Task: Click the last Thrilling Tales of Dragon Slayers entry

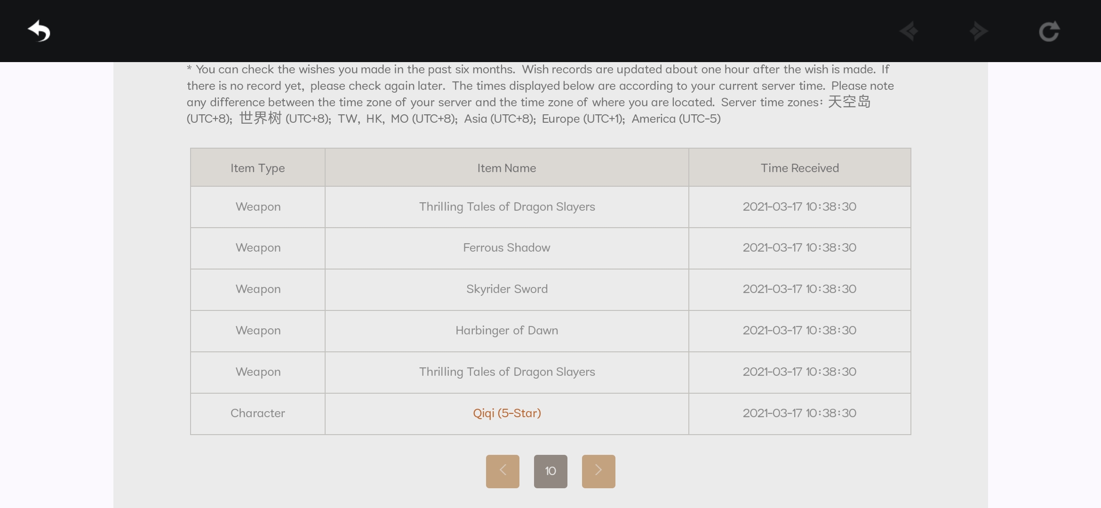Action: 507,372
